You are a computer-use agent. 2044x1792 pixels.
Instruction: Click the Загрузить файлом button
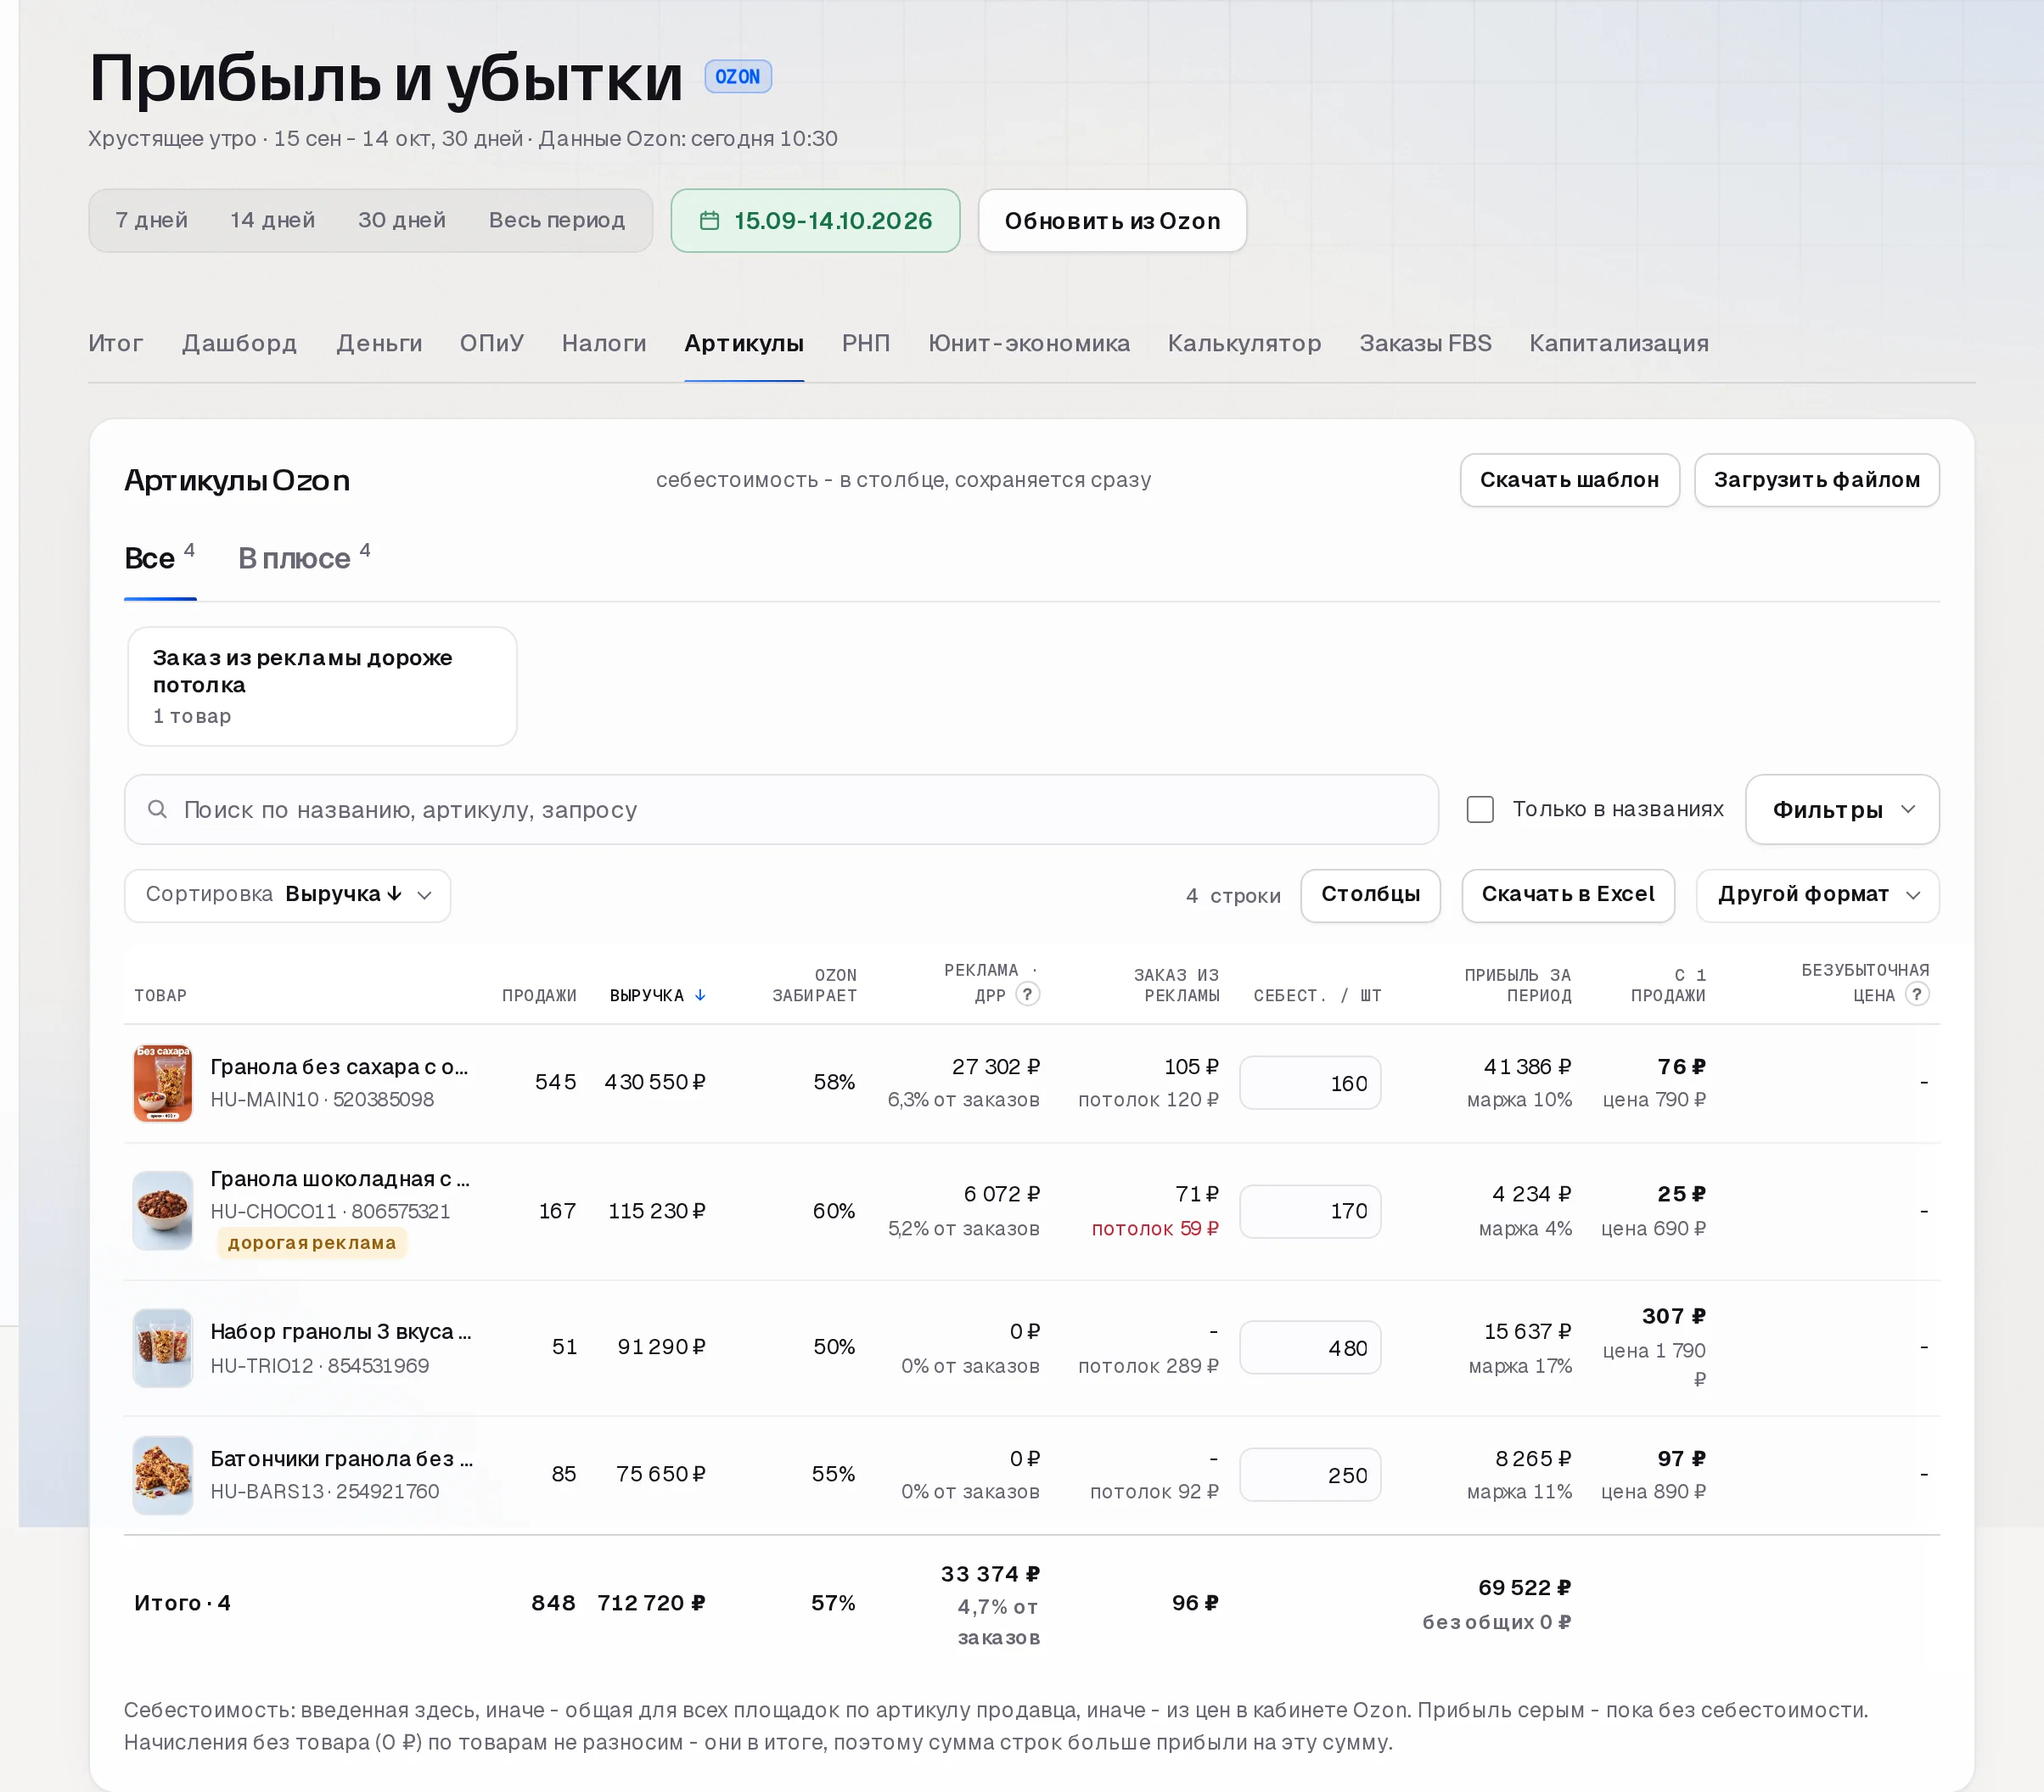(x=1816, y=479)
